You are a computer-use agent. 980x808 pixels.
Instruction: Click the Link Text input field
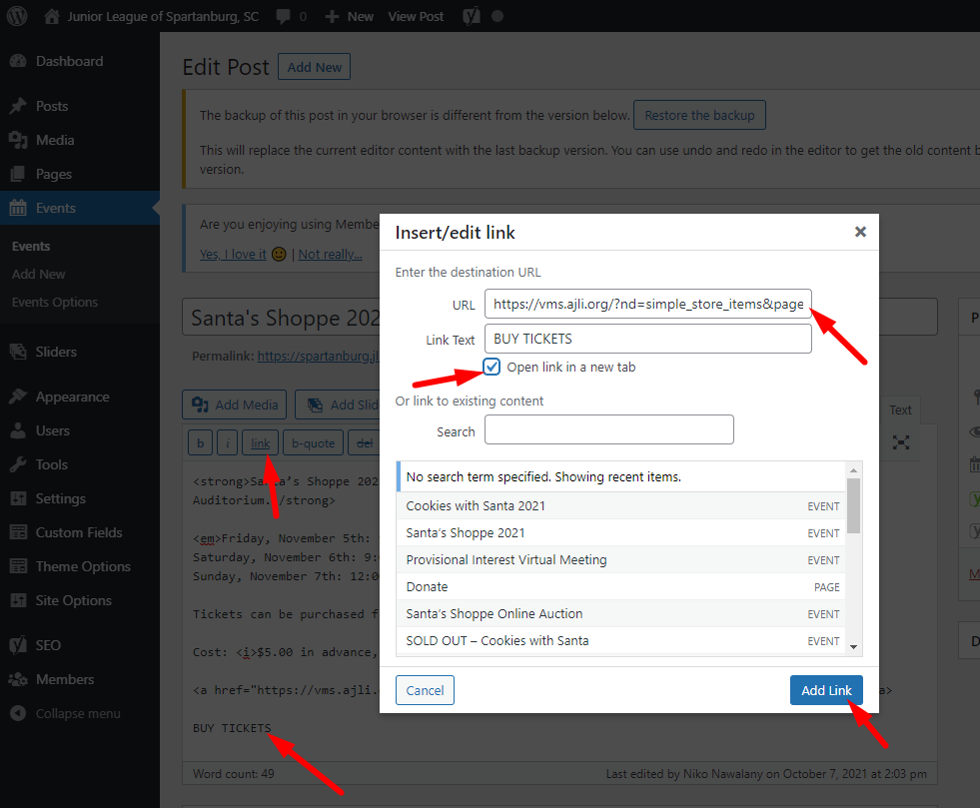click(x=648, y=339)
